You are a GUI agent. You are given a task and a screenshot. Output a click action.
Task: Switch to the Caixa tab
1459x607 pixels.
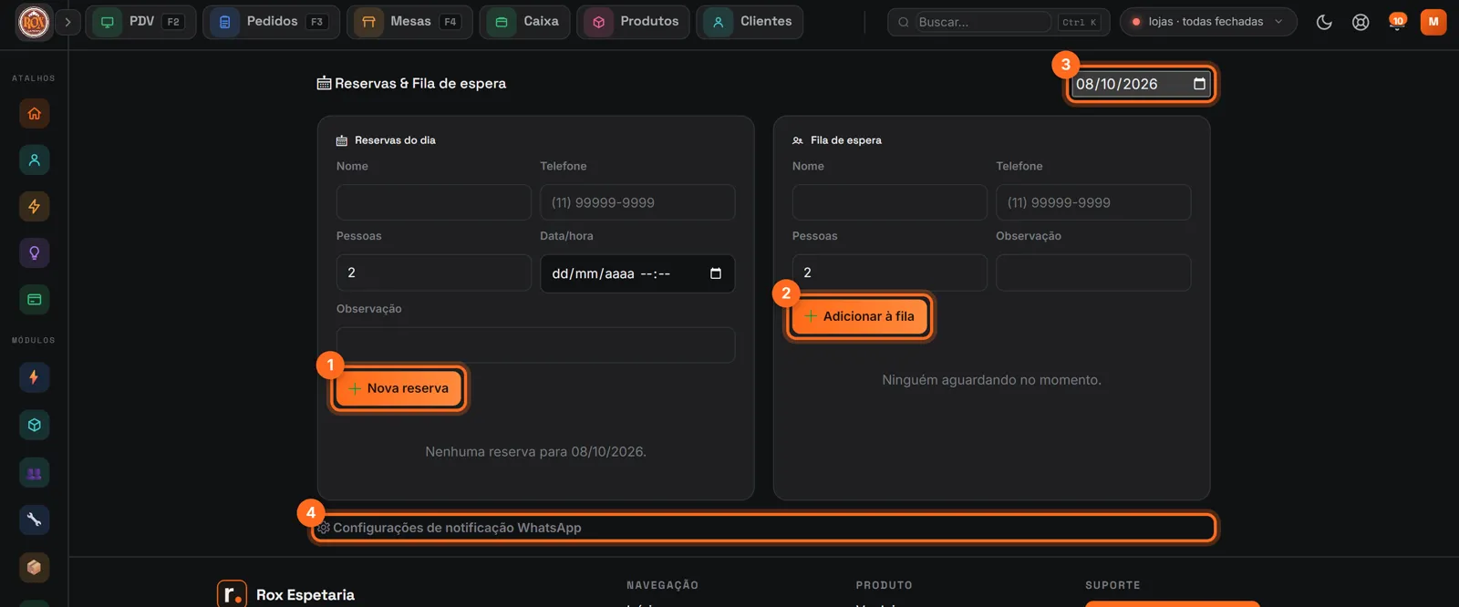coord(525,22)
